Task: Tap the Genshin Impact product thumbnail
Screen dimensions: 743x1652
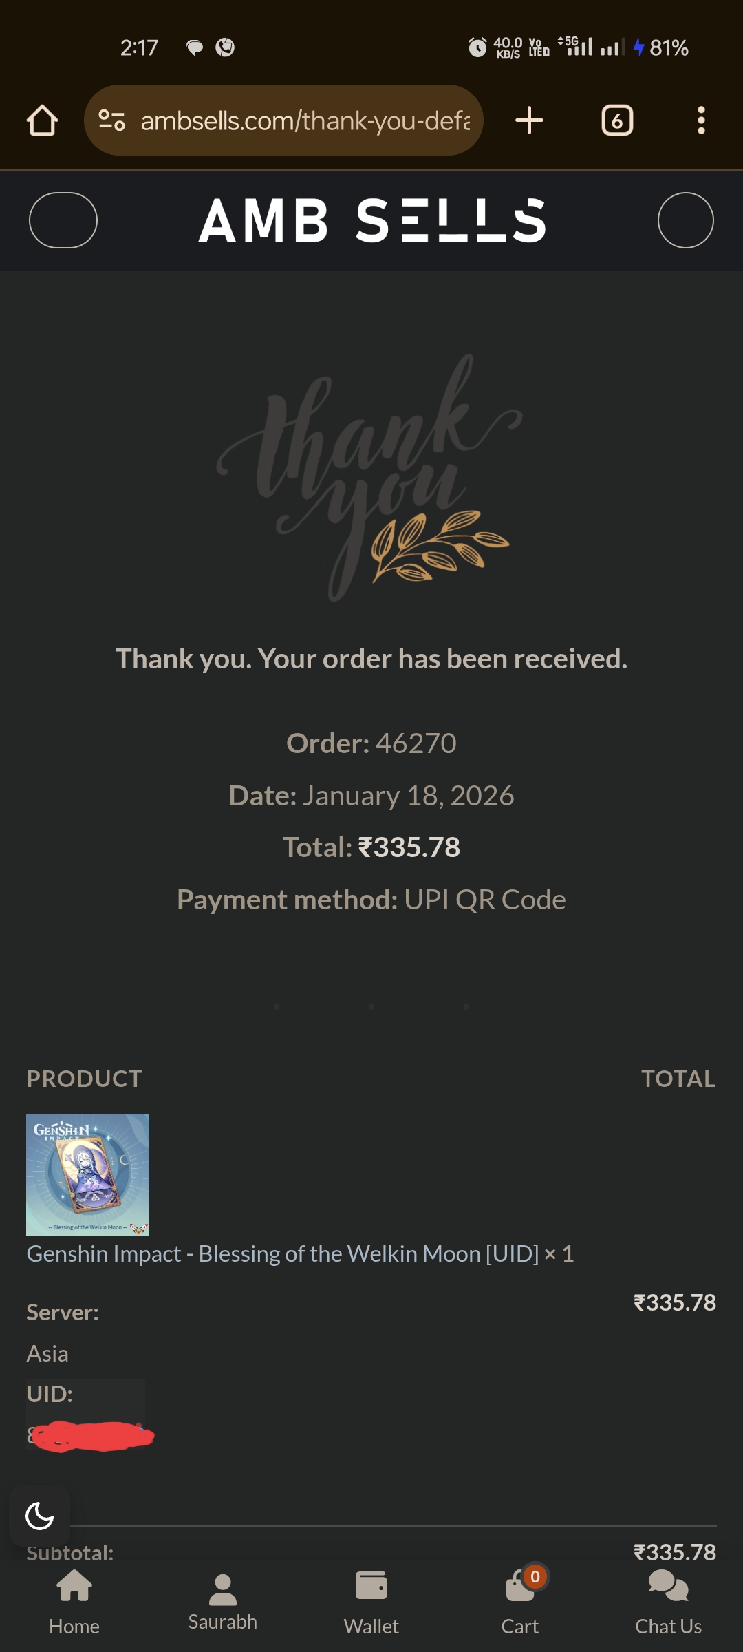Action: [87, 1174]
